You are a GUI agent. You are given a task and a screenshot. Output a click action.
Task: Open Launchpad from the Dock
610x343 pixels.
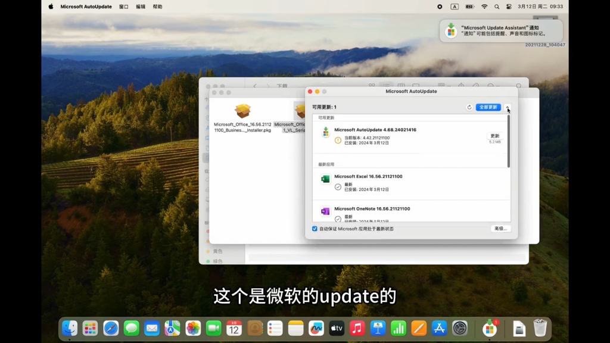91,328
